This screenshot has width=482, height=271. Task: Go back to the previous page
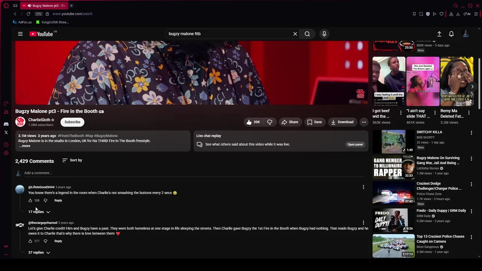[15, 14]
